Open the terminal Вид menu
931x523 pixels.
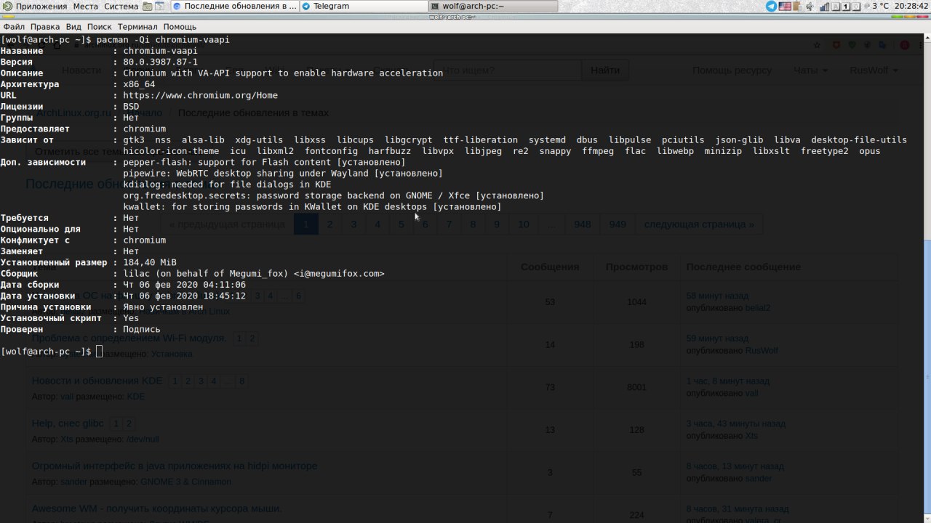(x=73, y=26)
